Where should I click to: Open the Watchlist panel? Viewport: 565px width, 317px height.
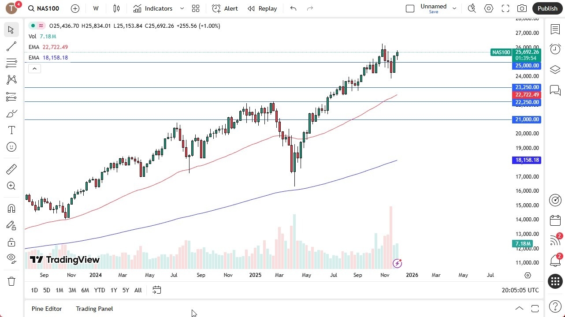pyautogui.click(x=555, y=29)
